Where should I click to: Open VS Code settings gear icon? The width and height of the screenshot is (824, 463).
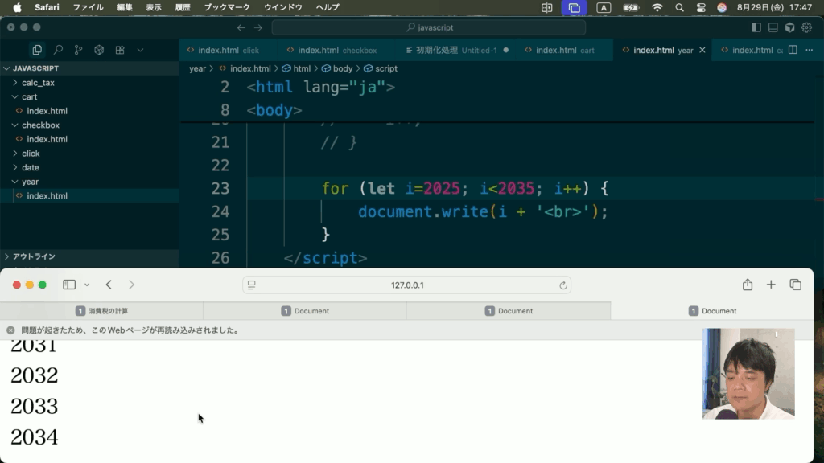pyautogui.click(x=806, y=27)
